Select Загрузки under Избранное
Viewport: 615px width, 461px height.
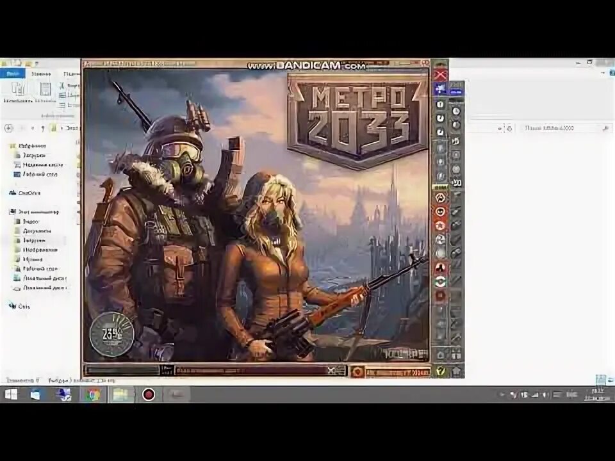(x=31, y=155)
